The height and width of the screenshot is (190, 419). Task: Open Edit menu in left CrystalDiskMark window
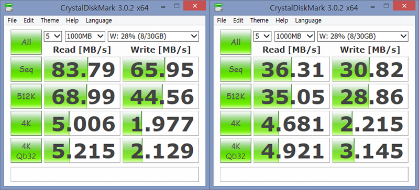tap(29, 20)
